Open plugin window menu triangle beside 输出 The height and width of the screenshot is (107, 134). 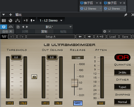click(4, 15)
